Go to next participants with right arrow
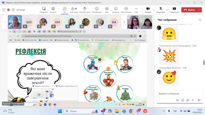205x115 pixels. coord(124,22)
